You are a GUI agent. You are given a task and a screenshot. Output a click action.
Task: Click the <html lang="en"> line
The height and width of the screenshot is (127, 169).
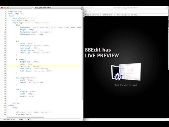click(16, 13)
